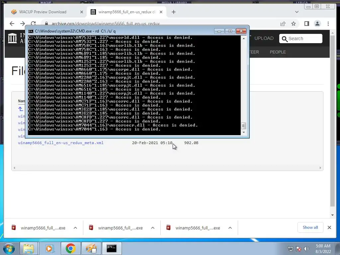Screen dimensions: 340x255
Task: Open the Windows Start menu
Action: coord(9,248)
